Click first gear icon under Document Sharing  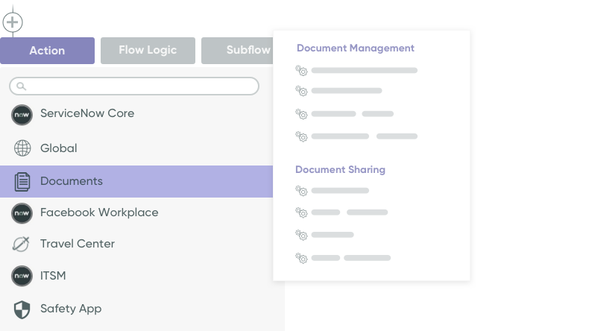click(301, 191)
